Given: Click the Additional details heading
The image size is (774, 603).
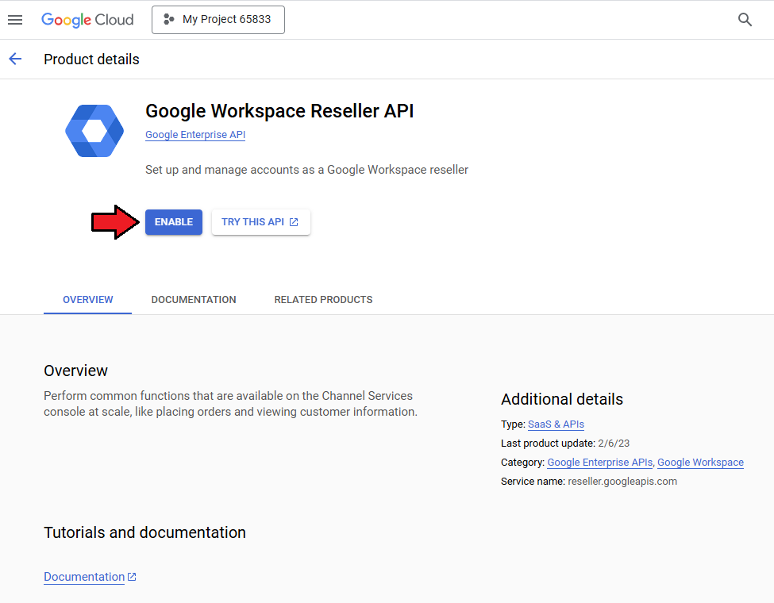Looking at the screenshot, I should pos(562,399).
